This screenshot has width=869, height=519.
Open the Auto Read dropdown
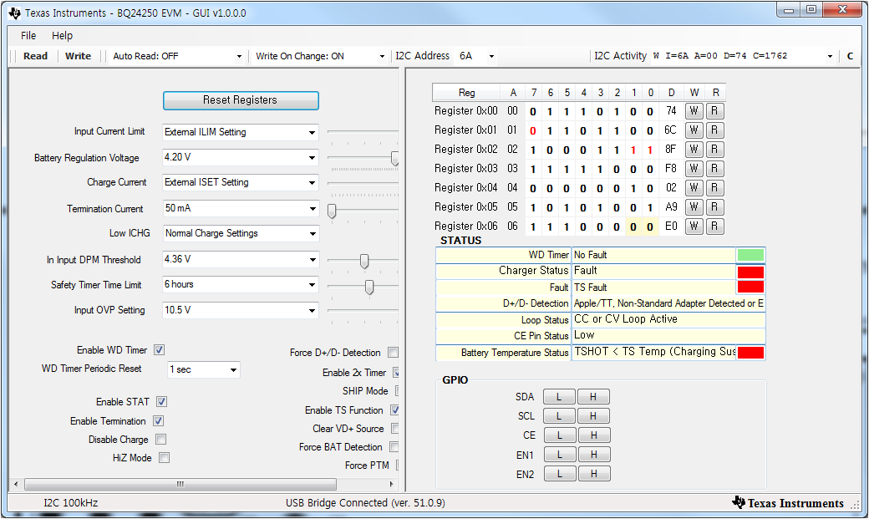pyautogui.click(x=239, y=56)
